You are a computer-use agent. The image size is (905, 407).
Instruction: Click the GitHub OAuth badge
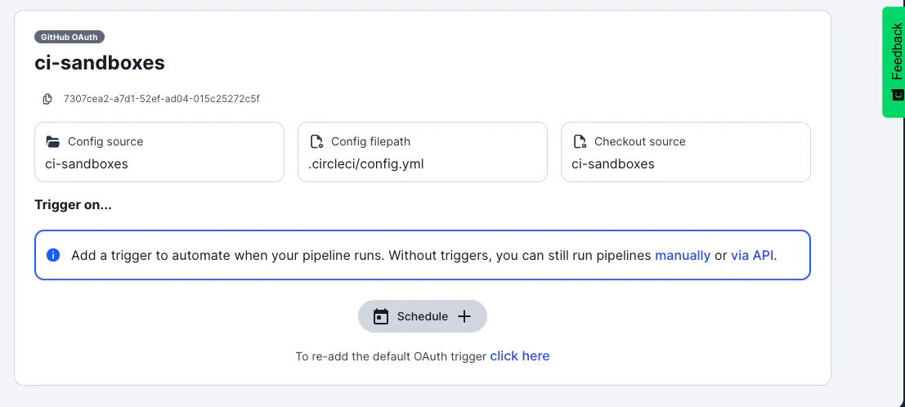click(69, 37)
